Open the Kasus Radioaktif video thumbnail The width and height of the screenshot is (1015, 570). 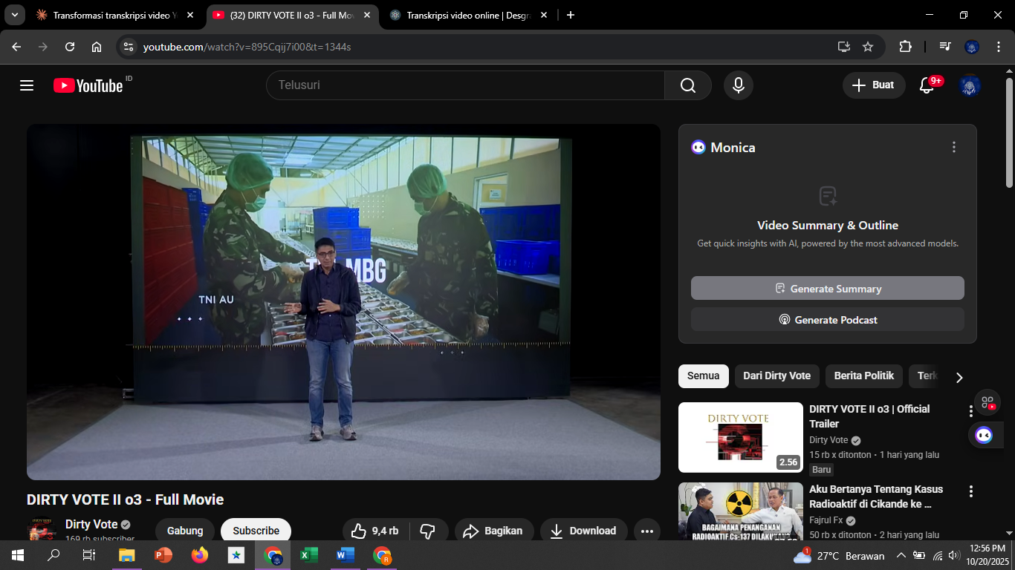[x=741, y=511]
